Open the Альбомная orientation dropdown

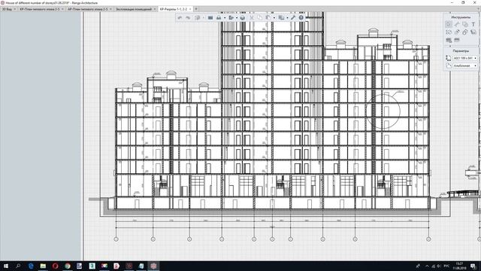click(465, 65)
